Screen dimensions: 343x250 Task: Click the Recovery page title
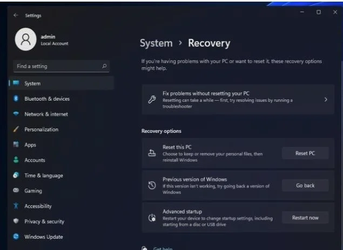tap(209, 43)
